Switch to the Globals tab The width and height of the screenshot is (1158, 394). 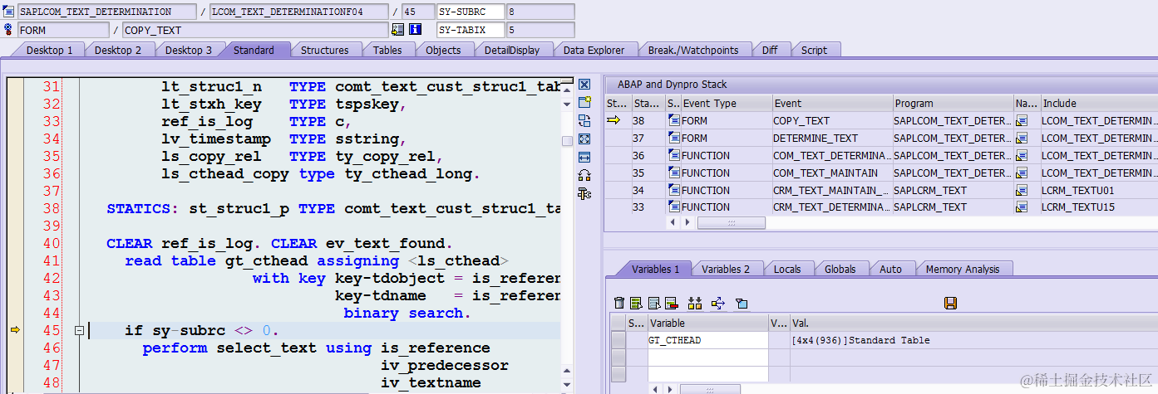pyautogui.click(x=840, y=269)
